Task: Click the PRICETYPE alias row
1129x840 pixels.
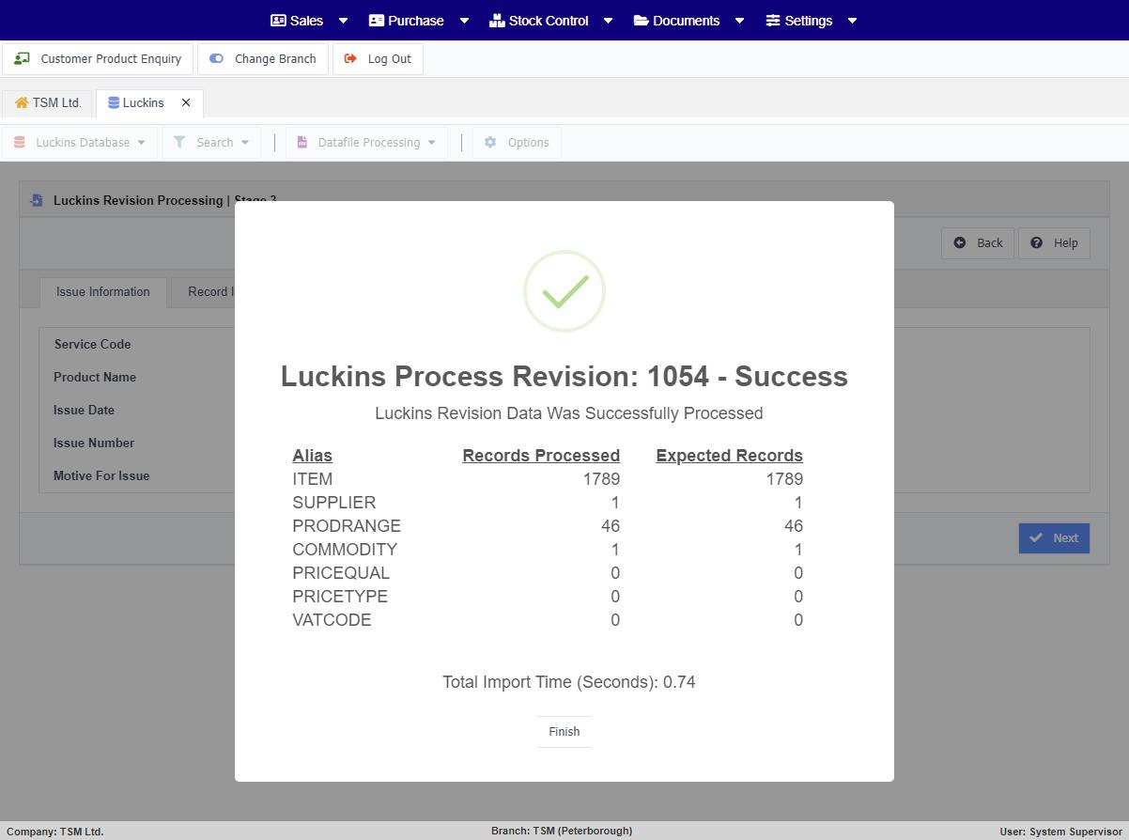Action: coord(548,596)
